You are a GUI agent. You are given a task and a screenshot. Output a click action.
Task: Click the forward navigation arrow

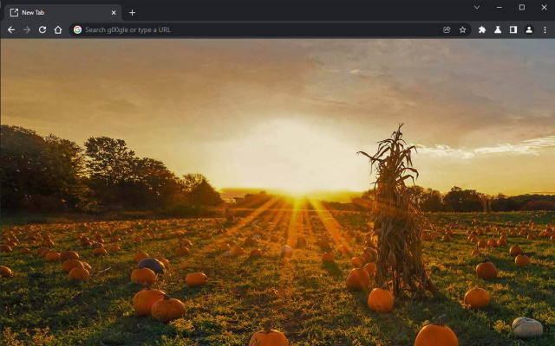pyautogui.click(x=27, y=30)
